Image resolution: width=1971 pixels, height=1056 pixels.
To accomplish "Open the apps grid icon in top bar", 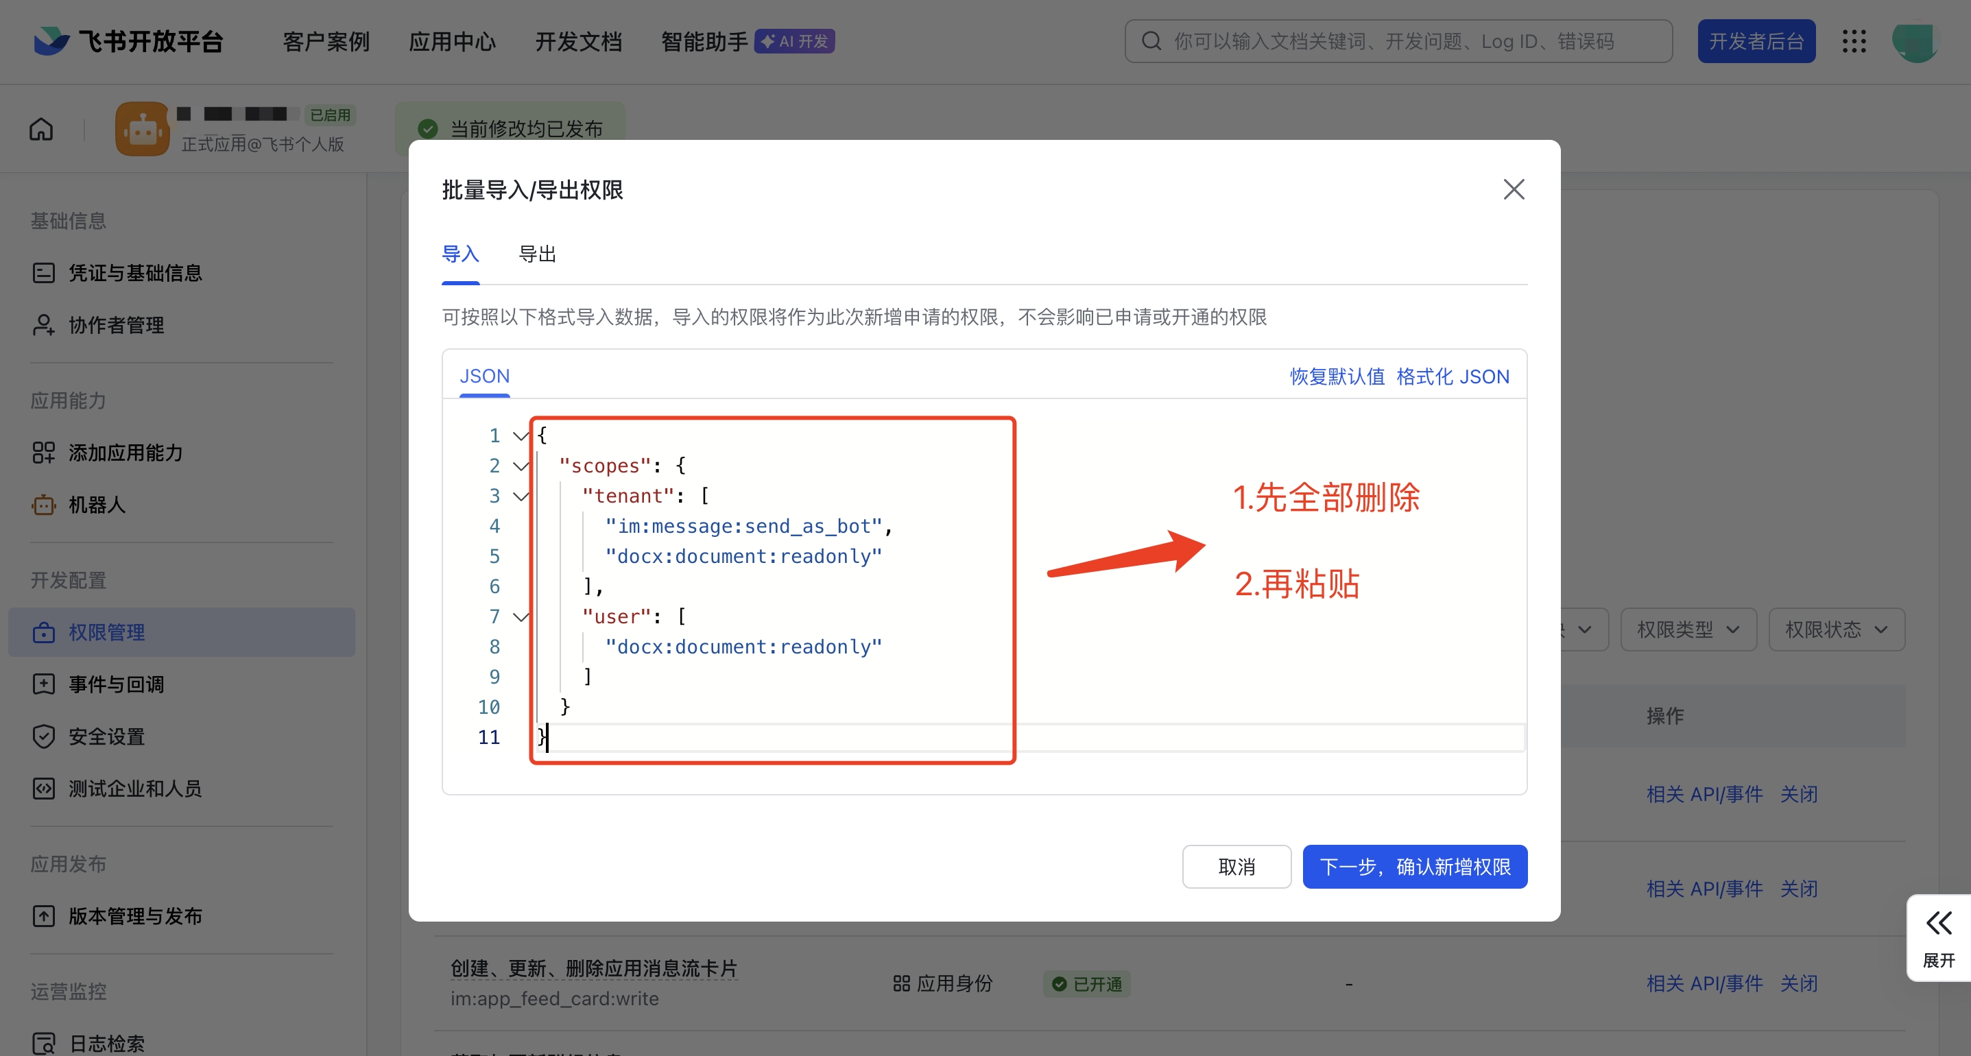I will (x=1854, y=41).
